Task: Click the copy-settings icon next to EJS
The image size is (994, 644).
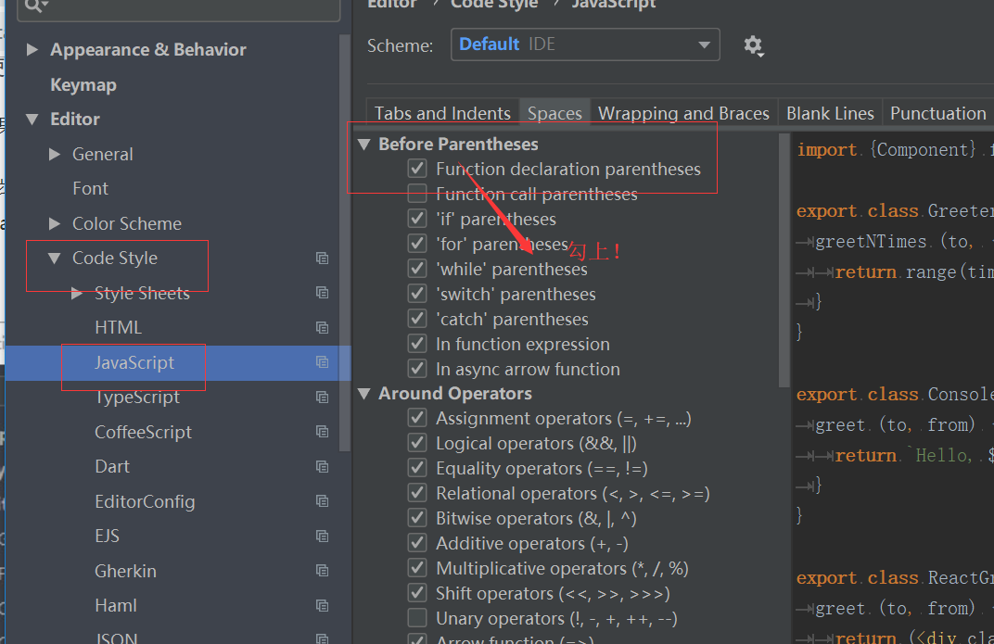Action: 322,536
